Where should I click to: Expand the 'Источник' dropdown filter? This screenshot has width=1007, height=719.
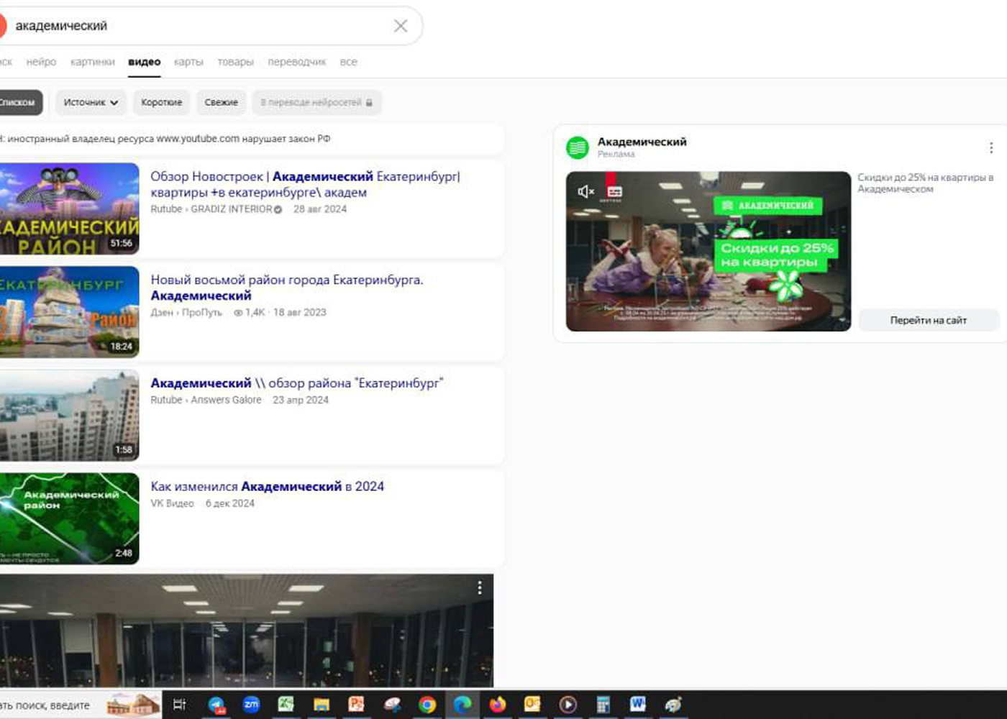tap(91, 102)
